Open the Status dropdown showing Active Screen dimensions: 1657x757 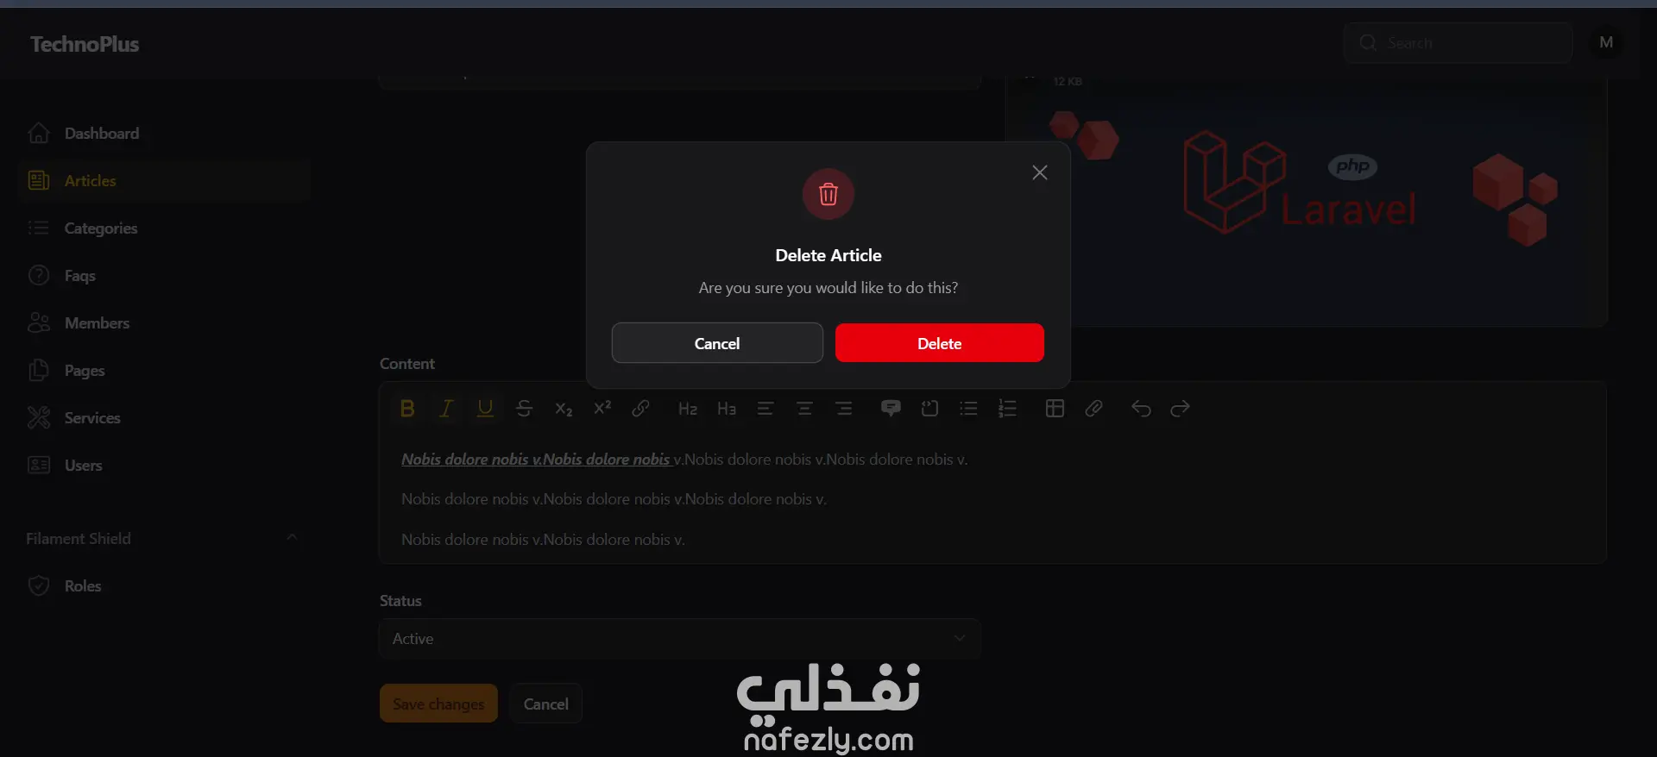(x=680, y=639)
